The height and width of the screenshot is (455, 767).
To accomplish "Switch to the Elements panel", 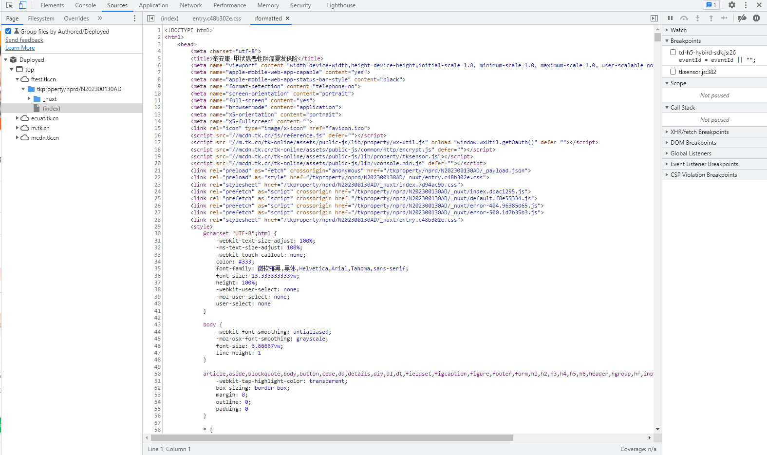I will click(52, 5).
